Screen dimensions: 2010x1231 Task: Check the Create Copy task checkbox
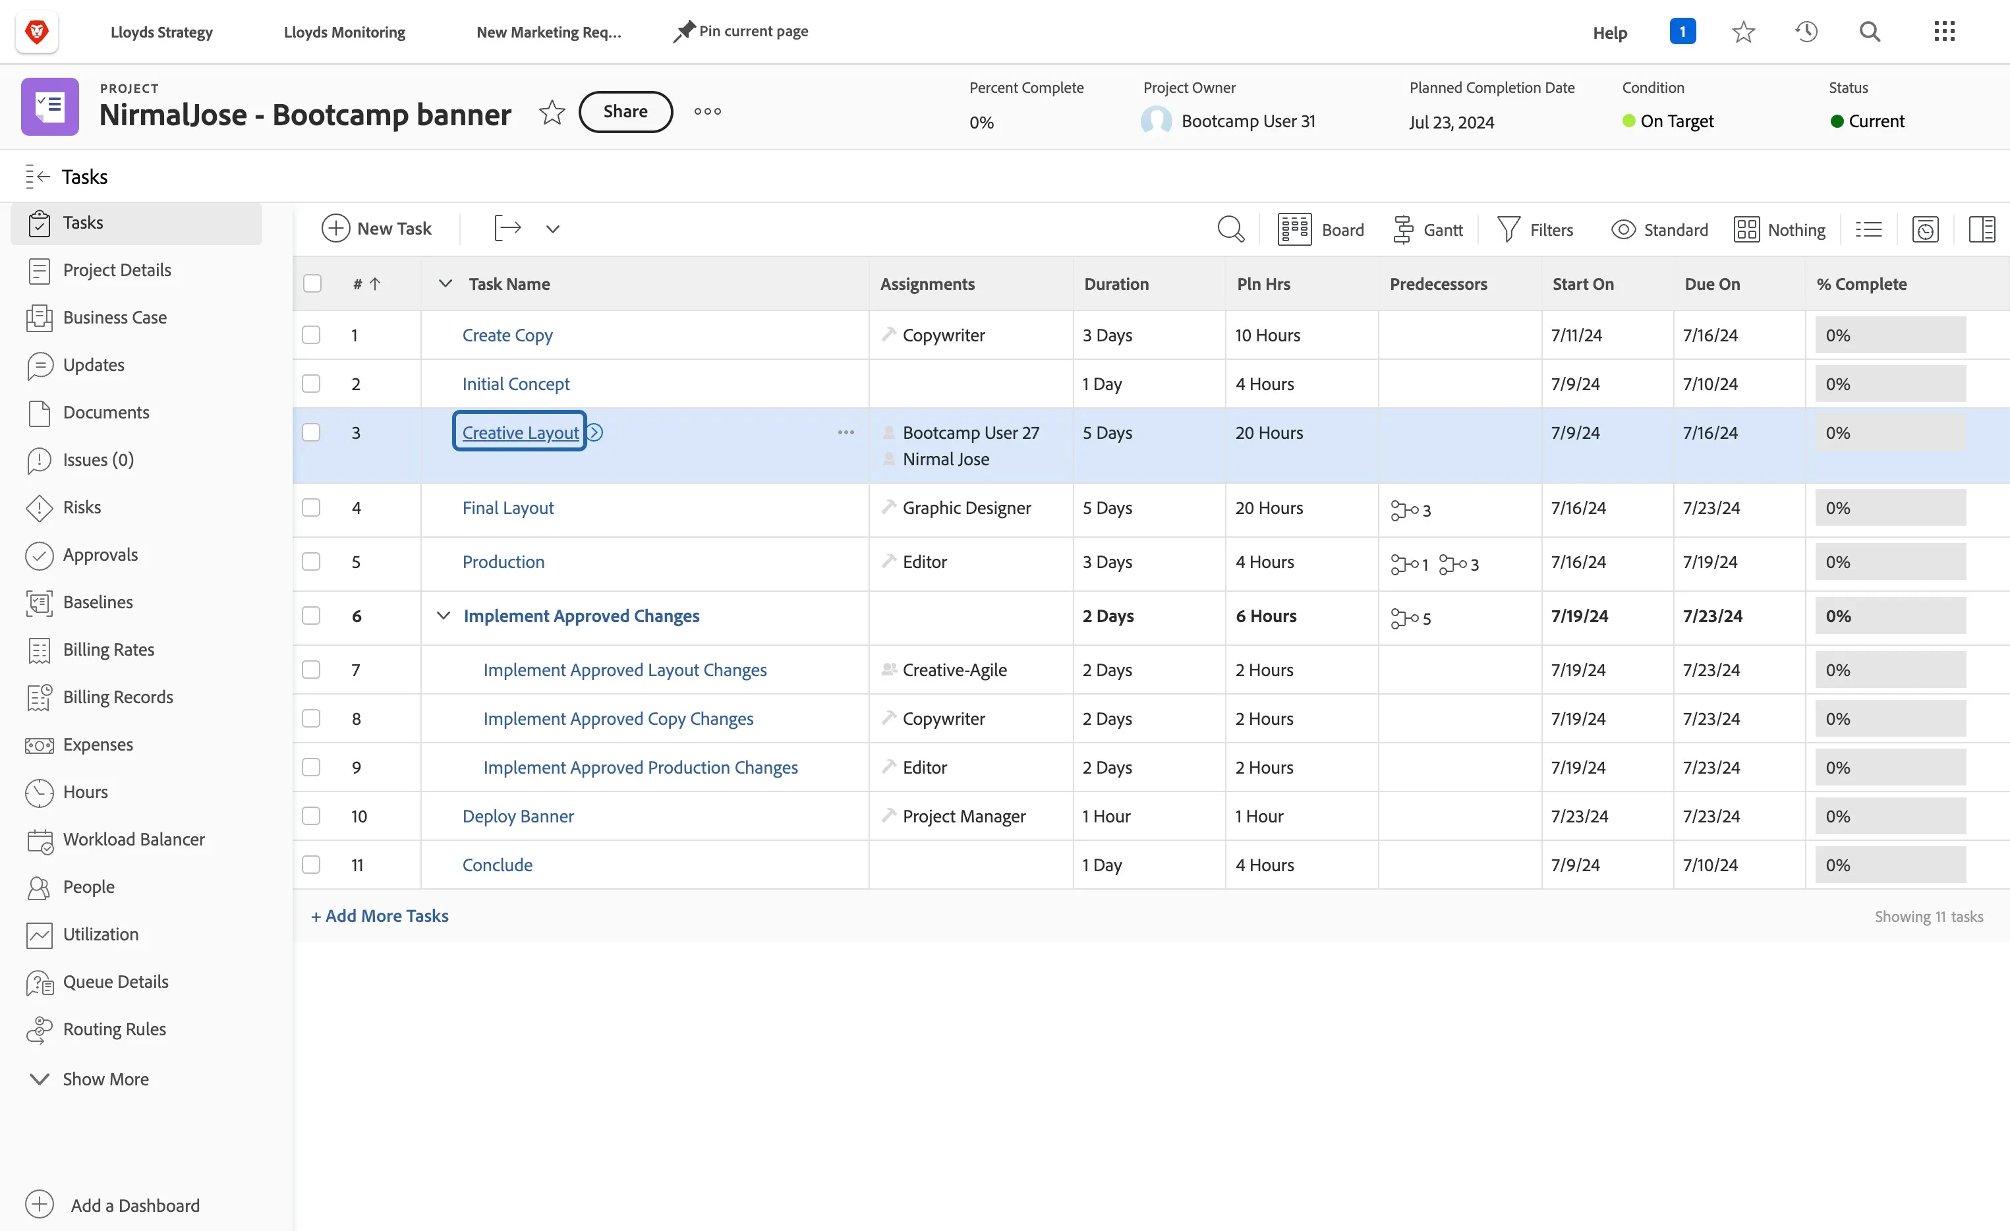312,335
